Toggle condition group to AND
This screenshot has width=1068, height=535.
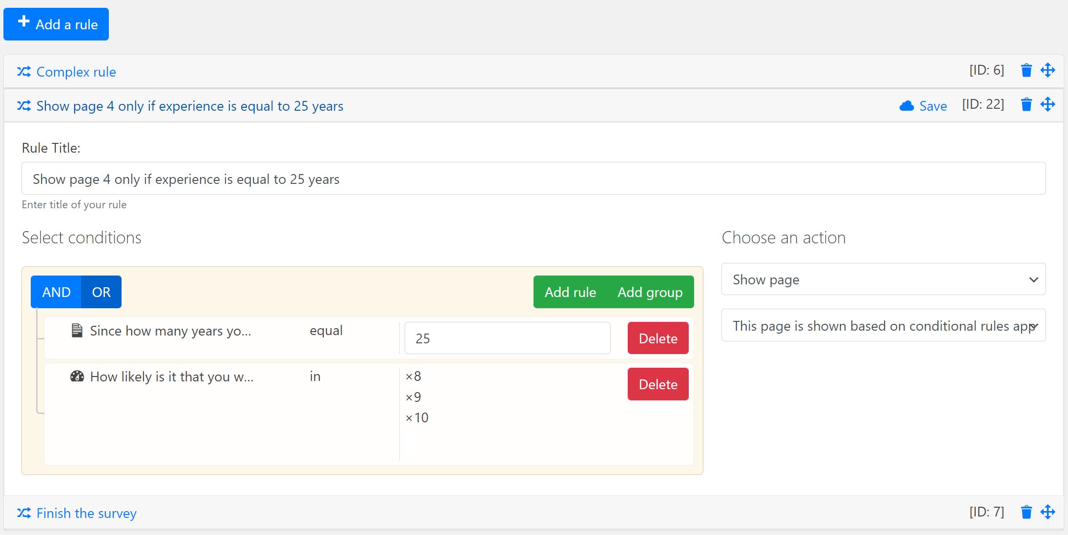click(x=56, y=292)
